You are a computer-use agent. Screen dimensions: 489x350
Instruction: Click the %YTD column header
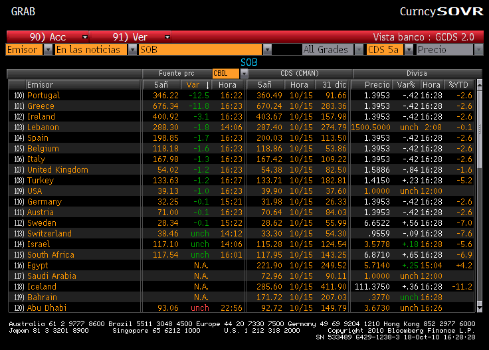coord(458,85)
